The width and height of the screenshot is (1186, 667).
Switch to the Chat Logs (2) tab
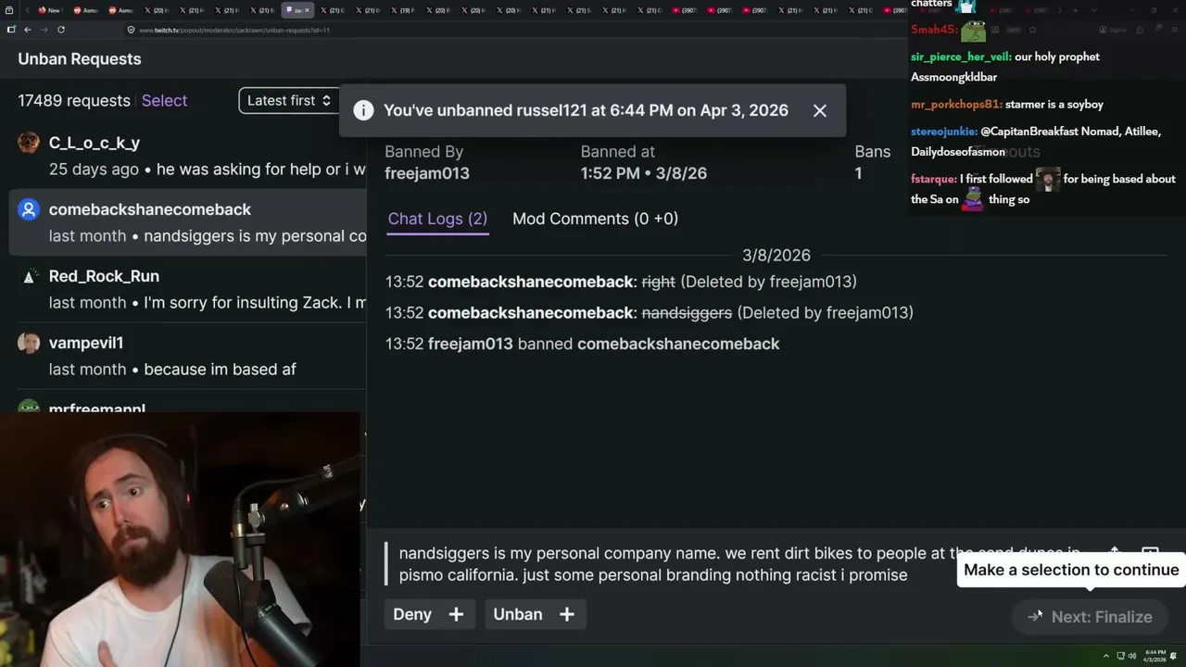[x=437, y=219]
